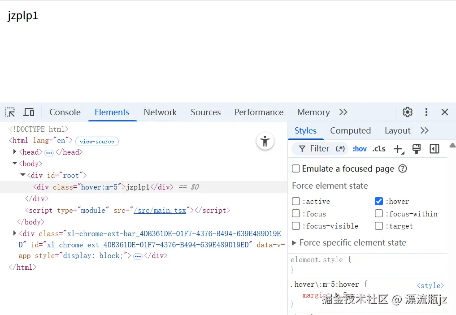Click the Force element state heading
The image size is (456, 315).
(330, 186)
